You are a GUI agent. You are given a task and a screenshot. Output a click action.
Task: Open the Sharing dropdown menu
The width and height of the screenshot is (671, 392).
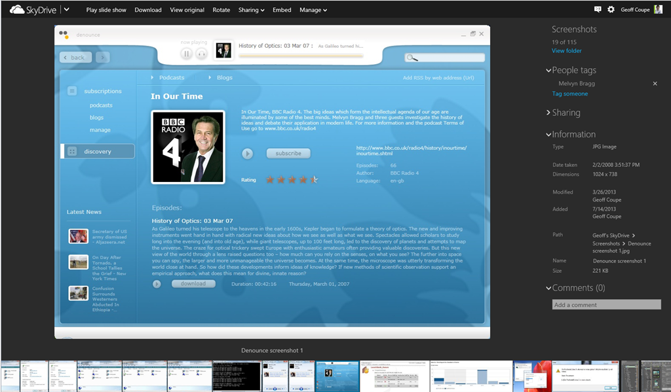coord(251,10)
